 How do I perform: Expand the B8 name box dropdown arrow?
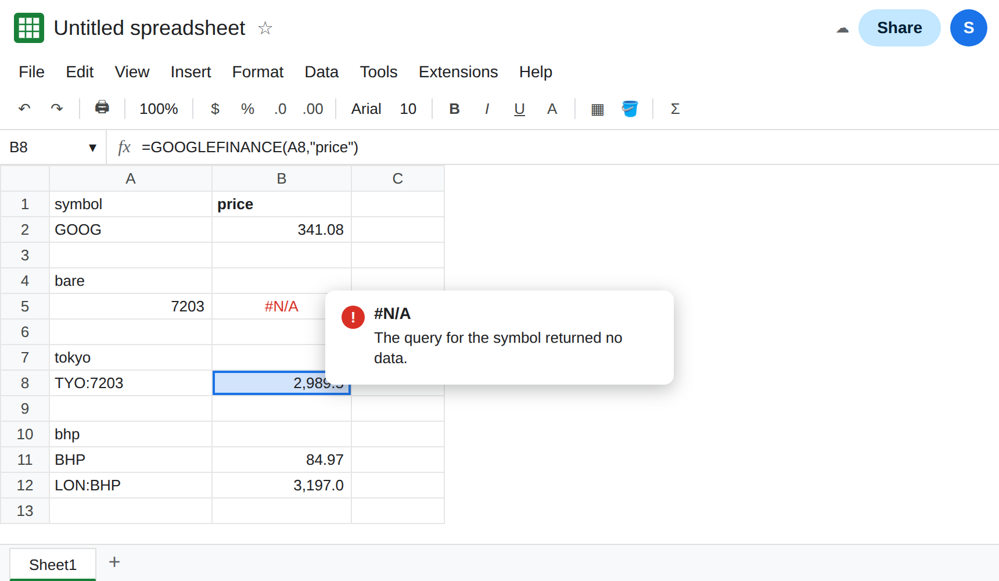click(x=92, y=148)
